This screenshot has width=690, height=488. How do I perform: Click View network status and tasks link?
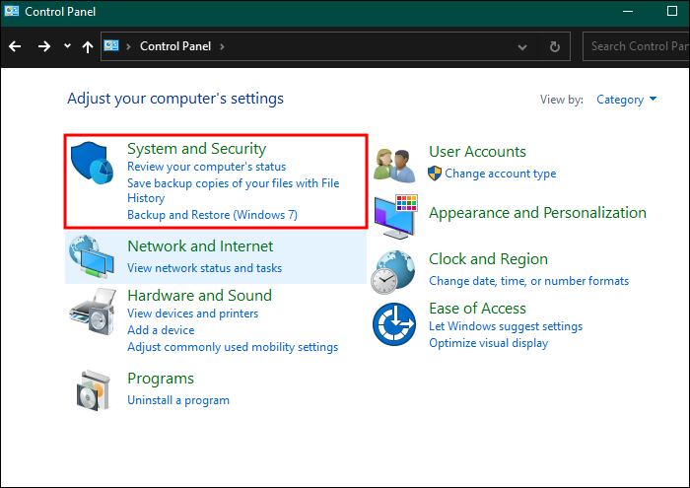pyautogui.click(x=204, y=268)
